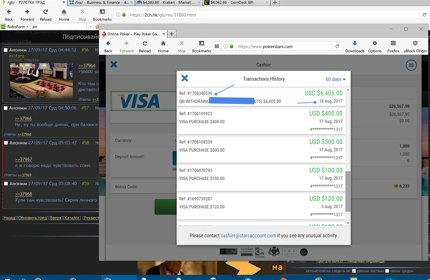Open the '60 days' period dropdown

(x=336, y=79)
